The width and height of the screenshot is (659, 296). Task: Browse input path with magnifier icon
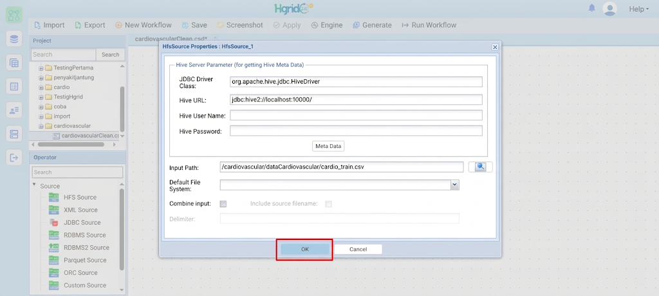pos(480,167)
